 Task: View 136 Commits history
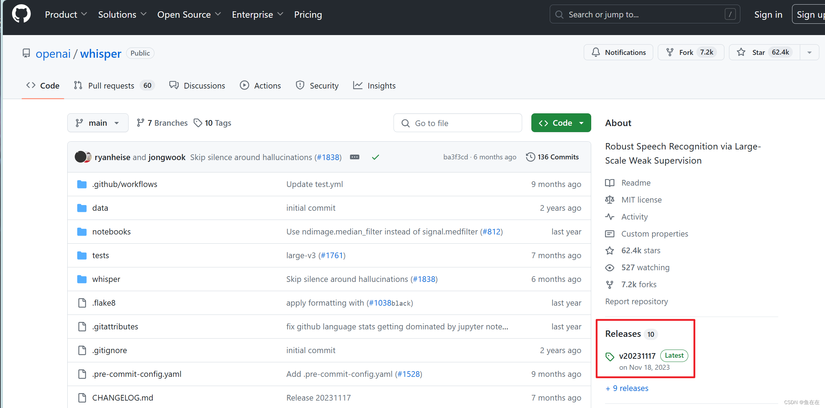tap(553, 157)
